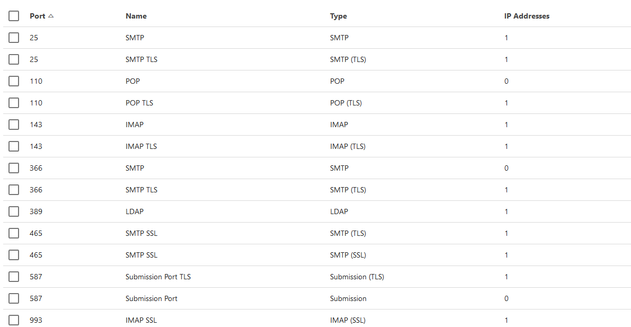Sort the list by the Type column header
Viewport: 631px width, 327px height.
[339, 16]
